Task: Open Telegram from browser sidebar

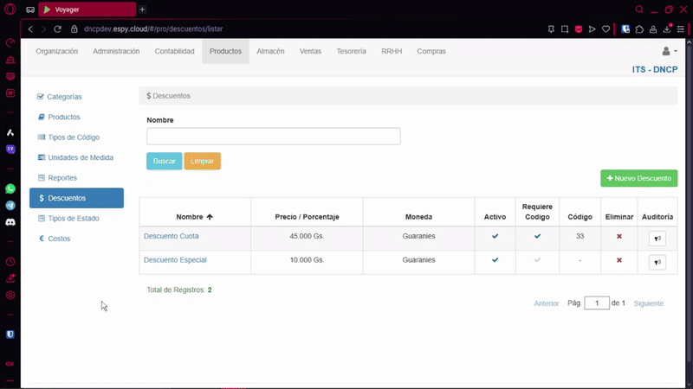Action: (x=10, y=206)
